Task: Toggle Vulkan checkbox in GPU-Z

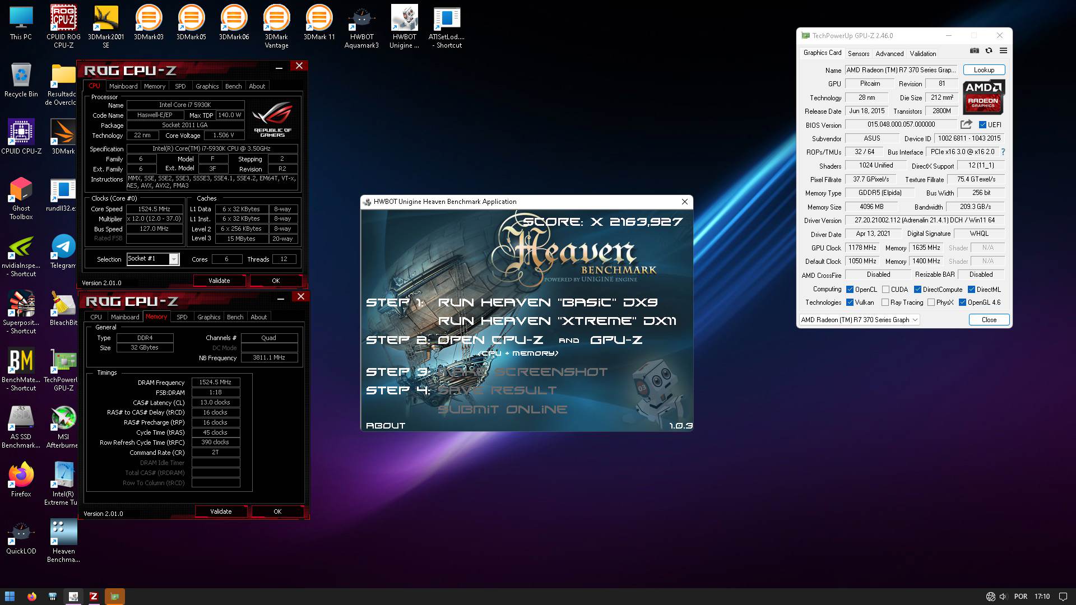Action: click(850, 302)
